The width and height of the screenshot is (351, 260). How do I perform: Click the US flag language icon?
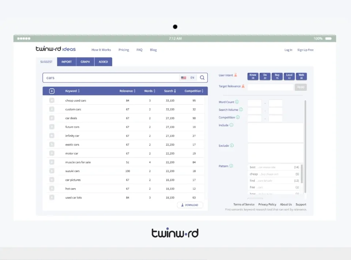(x=184, y=78)
